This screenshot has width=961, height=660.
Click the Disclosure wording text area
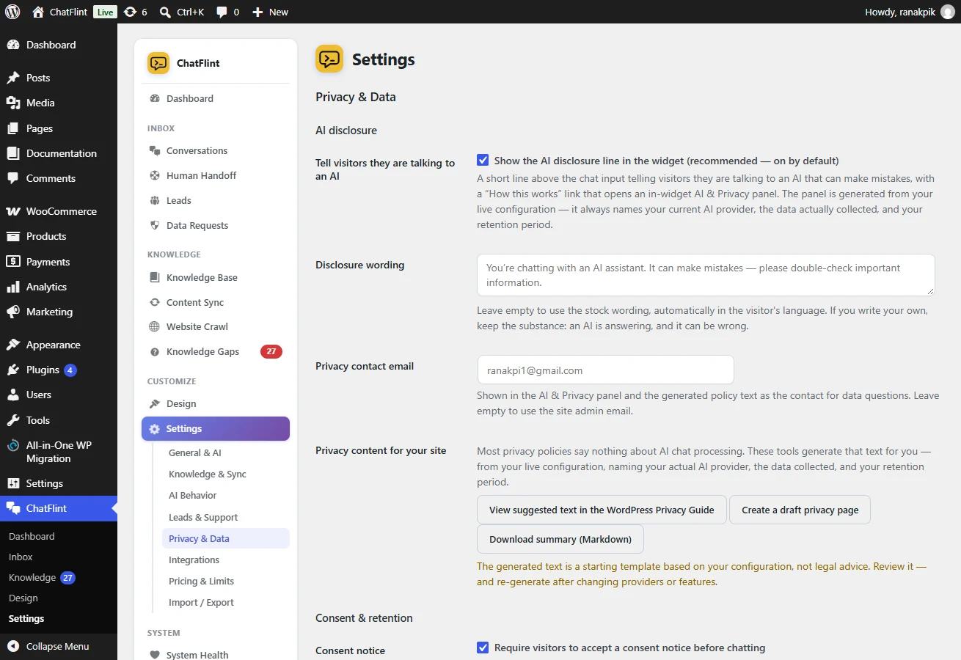click(706, 275)
